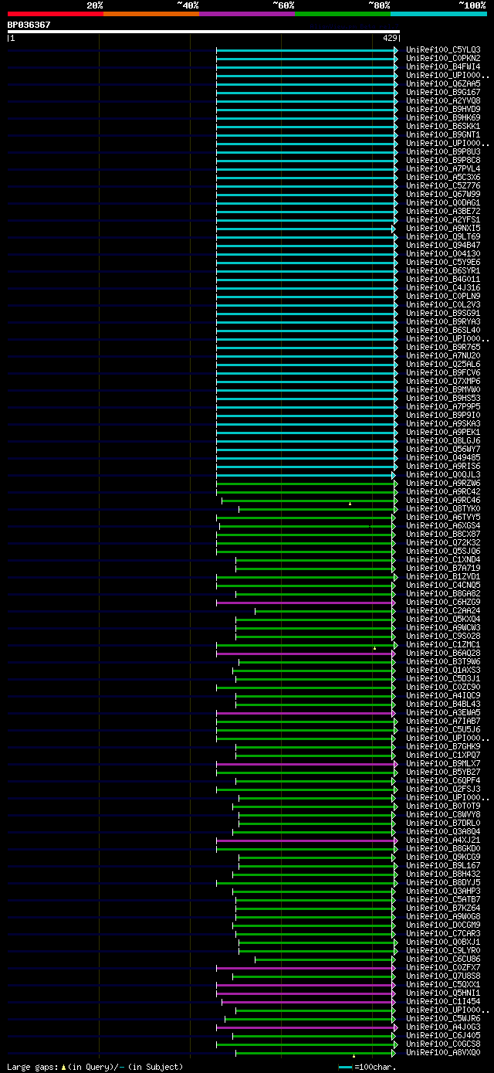The width and height of the screenshot is (494, 1073).
Task: Click the cyan =100char. scale key
Action: click(367, 1067)
